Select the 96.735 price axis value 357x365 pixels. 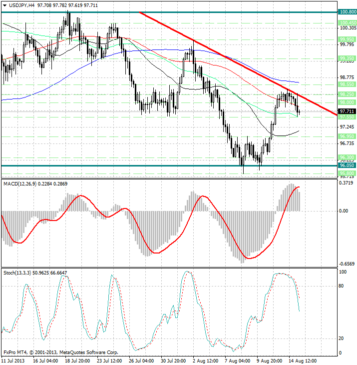pyautogui.click(x=347, y=143)
